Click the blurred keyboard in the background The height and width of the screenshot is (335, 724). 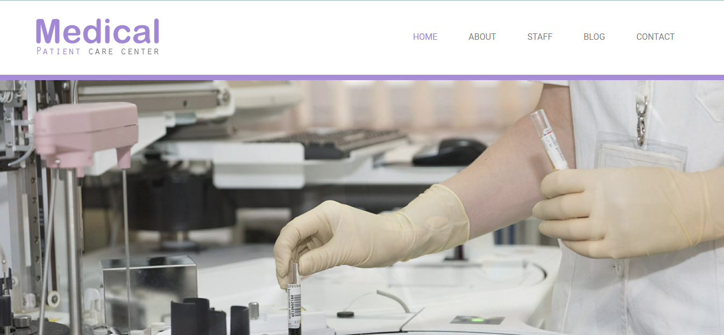[x=333, y=142]
